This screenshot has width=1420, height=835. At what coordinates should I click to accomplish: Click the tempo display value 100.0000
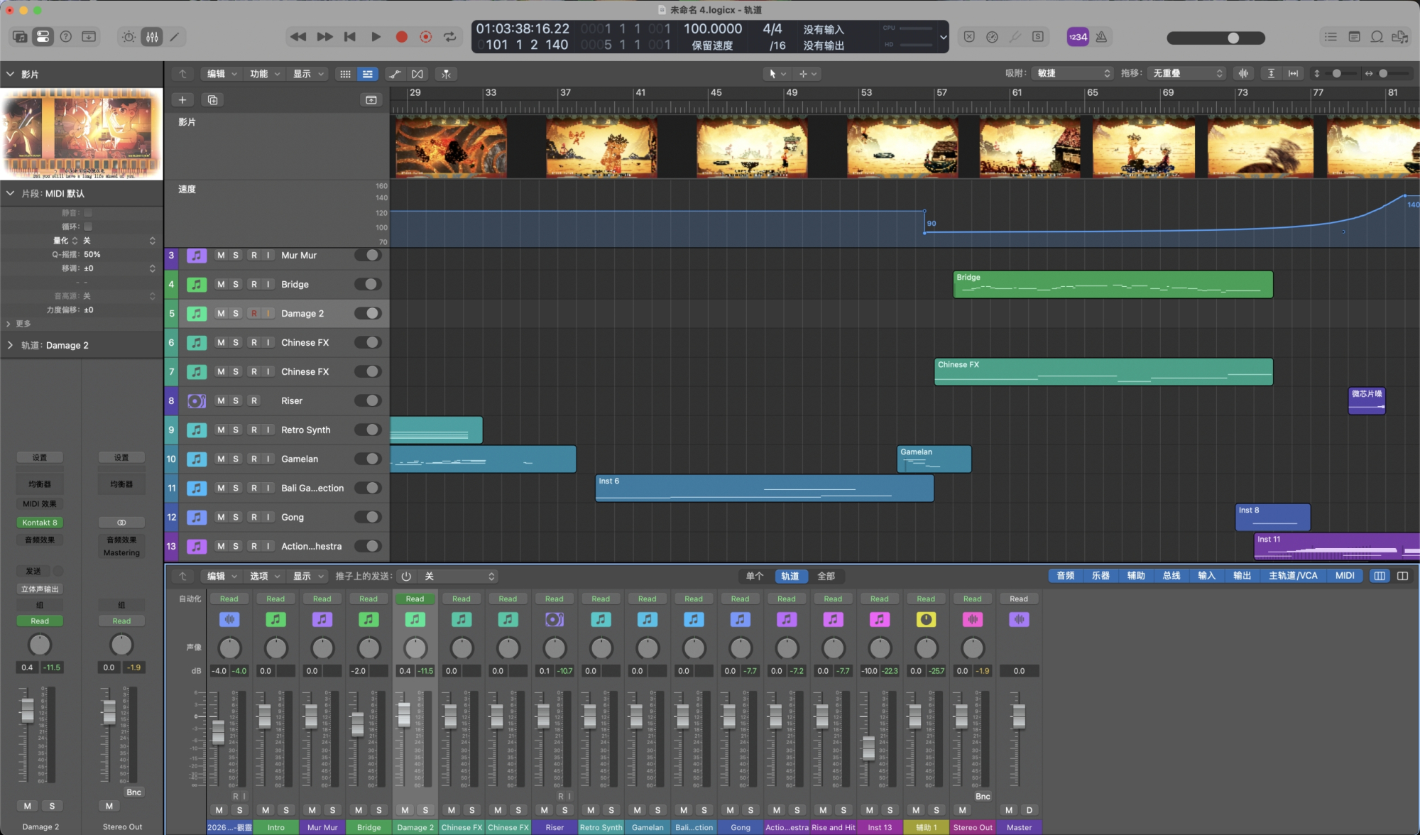[x=712, y=29]
